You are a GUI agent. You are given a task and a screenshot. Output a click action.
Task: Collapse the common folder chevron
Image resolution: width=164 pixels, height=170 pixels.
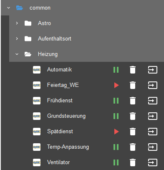9,8
